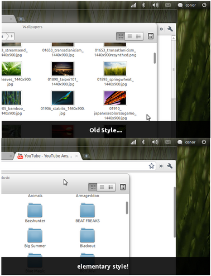Switch Wallpapers window to icon grid view
The image size is (211, 276).
[x=121, y=36]
